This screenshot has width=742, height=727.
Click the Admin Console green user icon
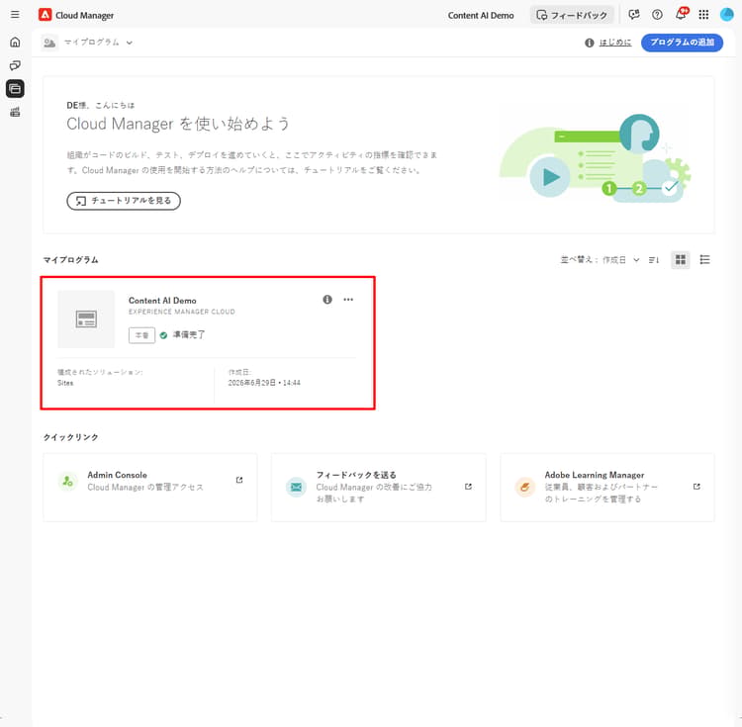coord(67,482)
